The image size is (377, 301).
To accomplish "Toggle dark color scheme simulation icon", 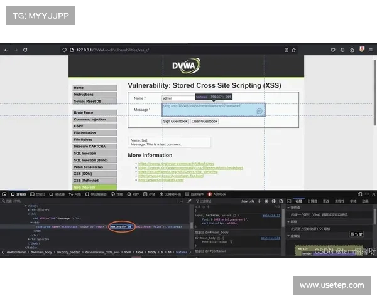I will [x=273, y=201].
